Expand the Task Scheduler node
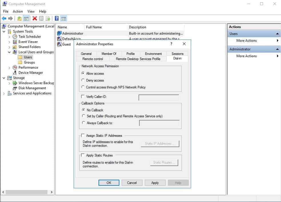This screenshot has width=281, height=202. tap(9, 37)
